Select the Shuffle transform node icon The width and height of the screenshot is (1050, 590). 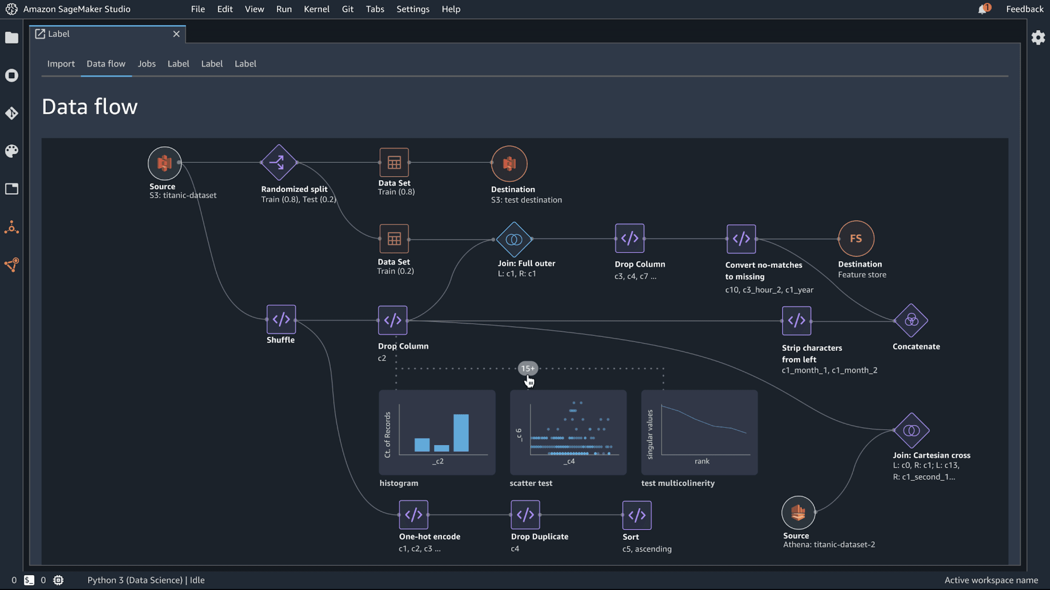click(281, 320)
